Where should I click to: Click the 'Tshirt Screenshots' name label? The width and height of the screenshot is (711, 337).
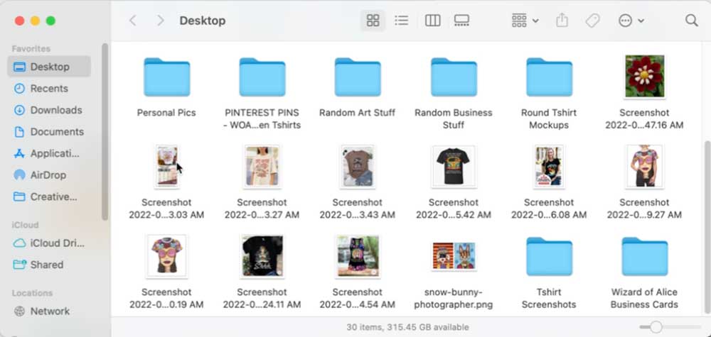click(x=549, y=298)
